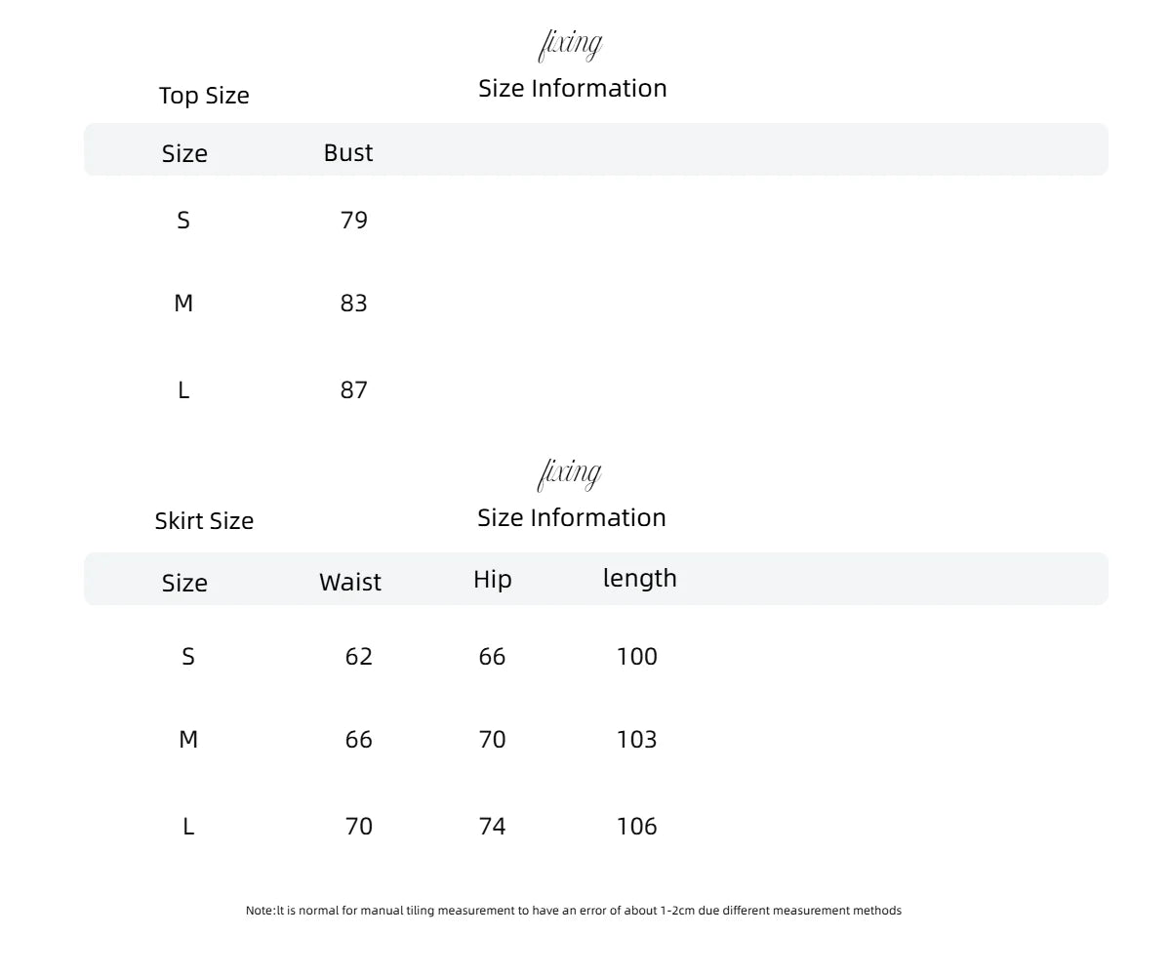Select waist value 62 in skirt table
The height and width of the screenshot is (976, 1171).
point(359,656)
